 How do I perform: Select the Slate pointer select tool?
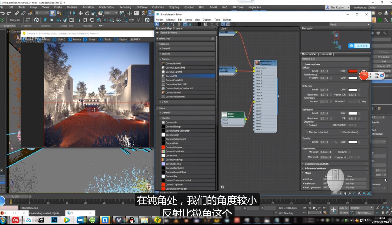pyautogui.click(x=157, y=24)
